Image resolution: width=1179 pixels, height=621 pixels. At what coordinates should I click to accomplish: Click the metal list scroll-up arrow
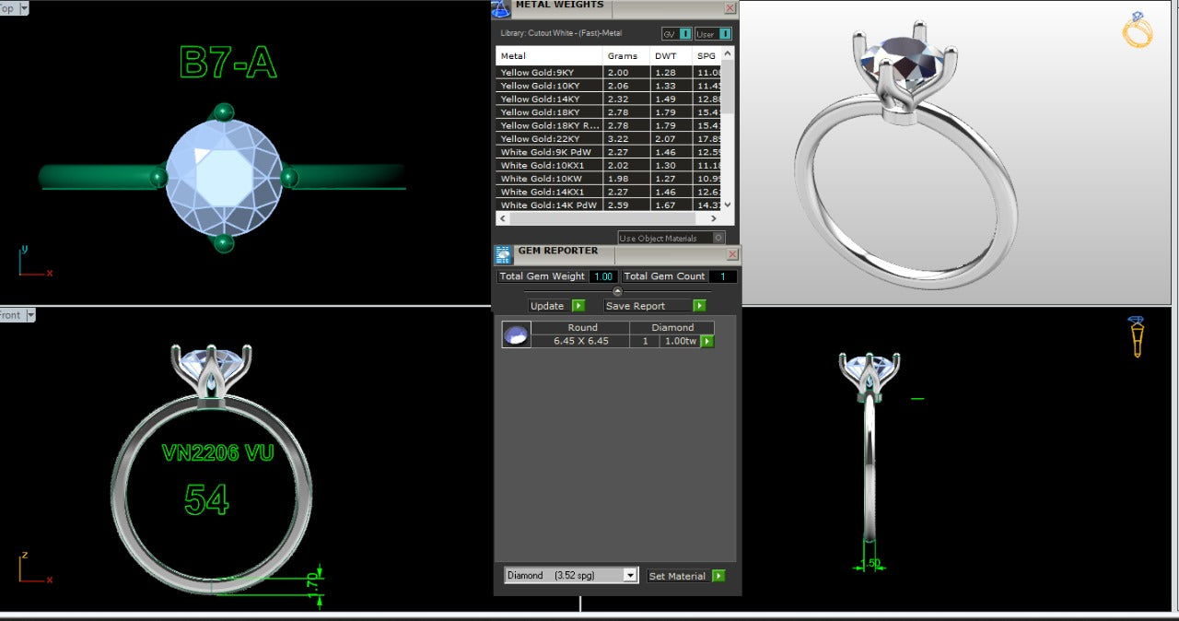tap(728, 54)
